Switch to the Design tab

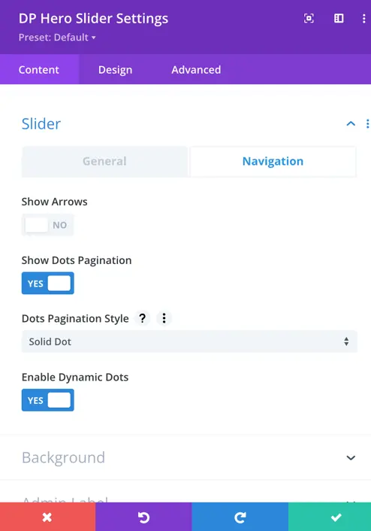(116, 70)
